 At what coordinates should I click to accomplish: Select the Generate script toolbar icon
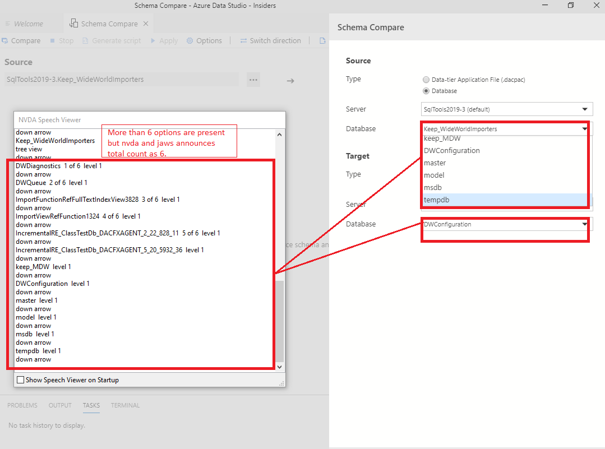click(x=112, y=40)
